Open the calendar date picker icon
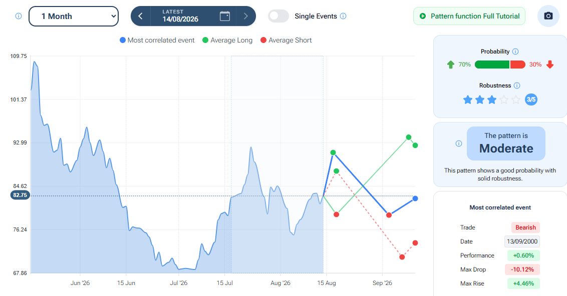 (x=224, y=16)
